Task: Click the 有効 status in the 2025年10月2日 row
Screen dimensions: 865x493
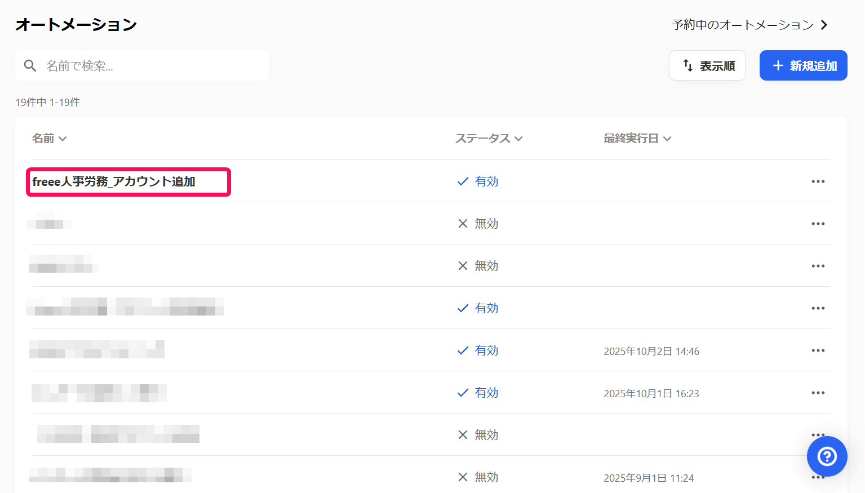Action: (x=478, y=350)
